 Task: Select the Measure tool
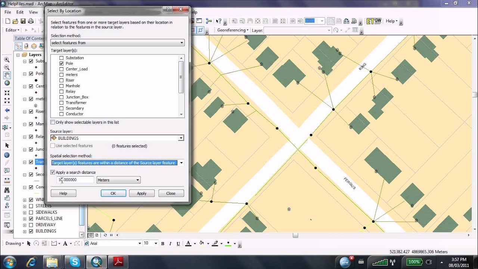point(7,180)
